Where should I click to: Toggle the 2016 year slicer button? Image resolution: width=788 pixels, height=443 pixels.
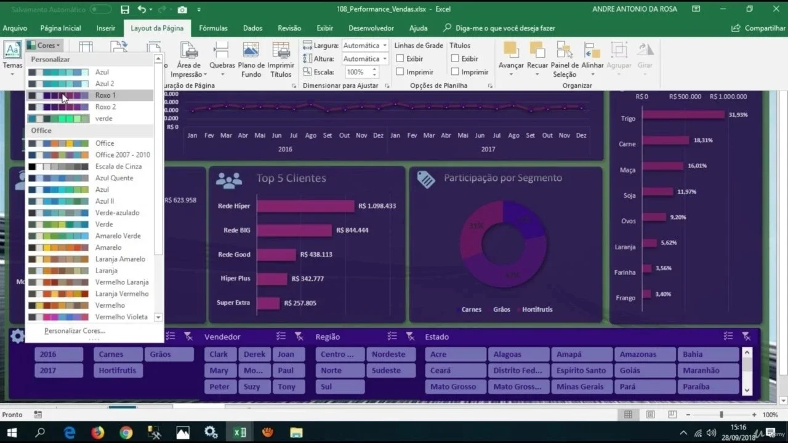point(58,354)
